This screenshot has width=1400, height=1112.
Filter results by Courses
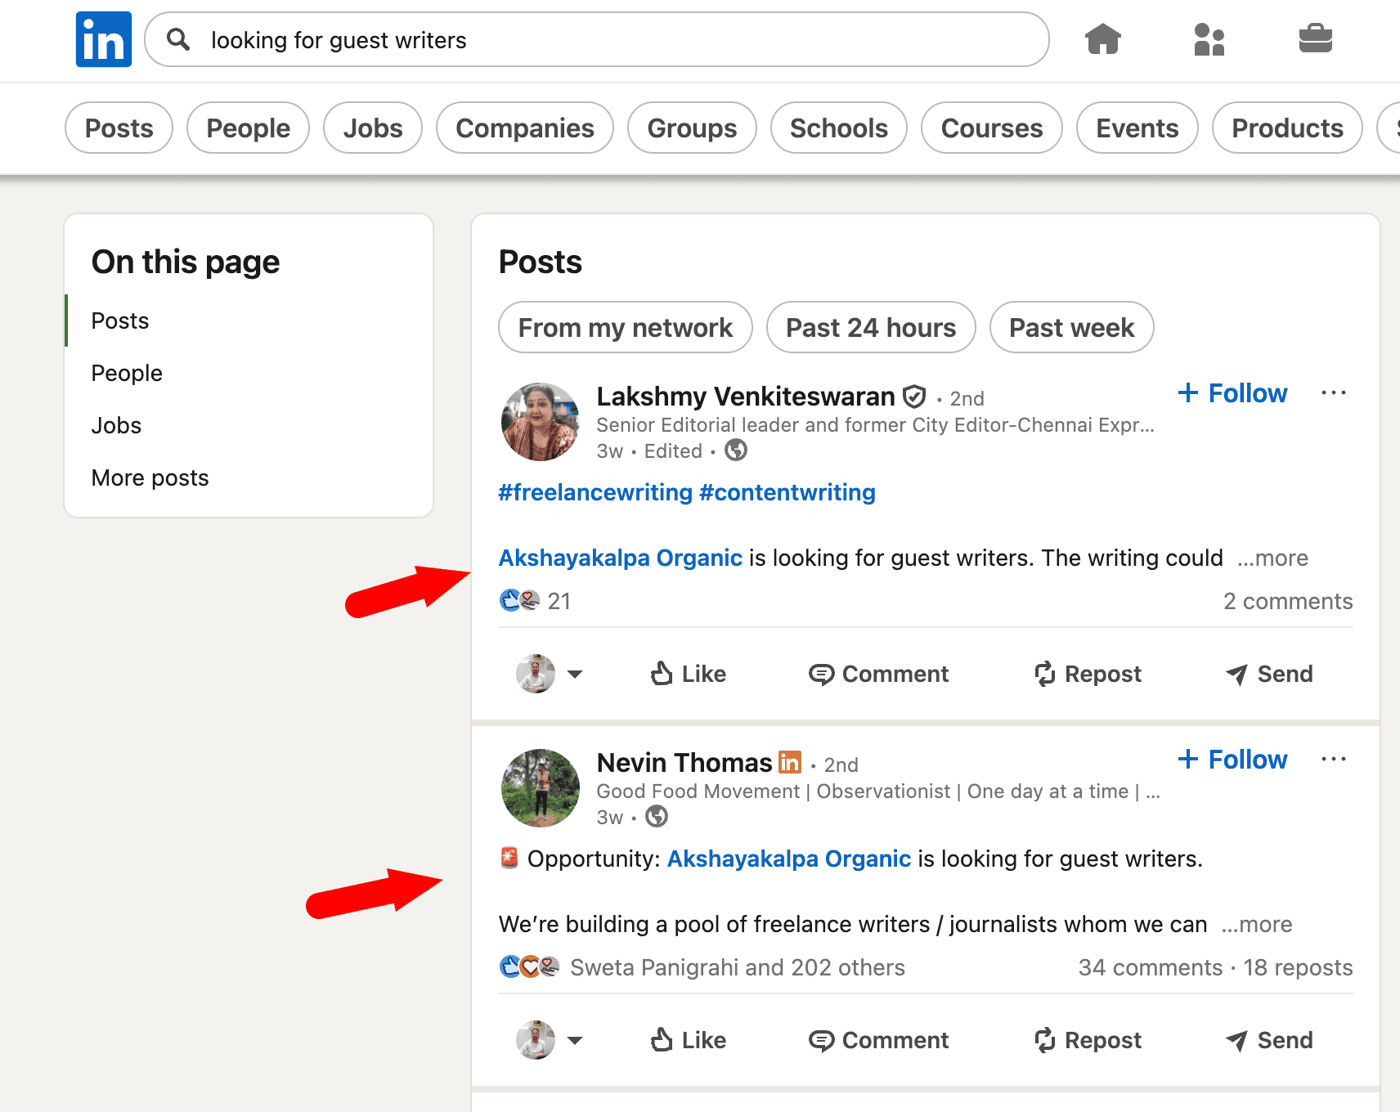coord(992,128)
